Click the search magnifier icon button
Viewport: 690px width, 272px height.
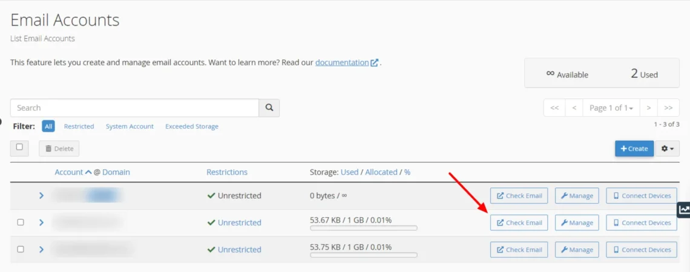(269, 108)
